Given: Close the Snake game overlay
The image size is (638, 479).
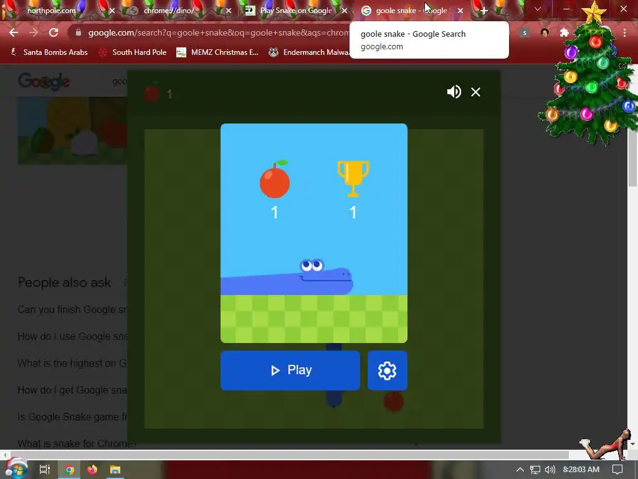Looking at the screenshot, I should pos(475,92).
